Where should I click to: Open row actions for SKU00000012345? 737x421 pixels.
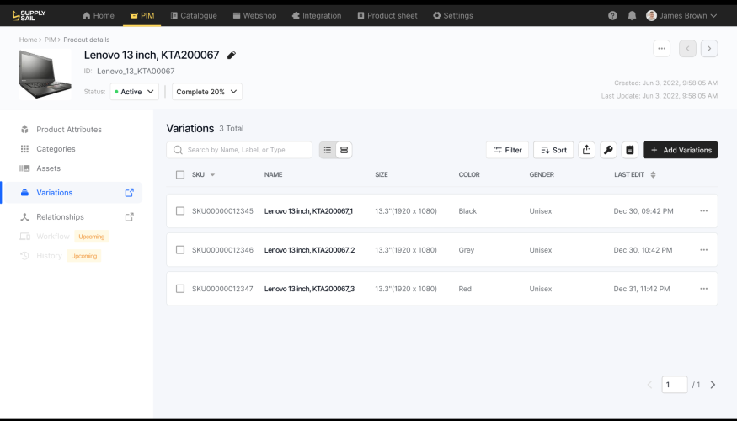coord(703,211)
